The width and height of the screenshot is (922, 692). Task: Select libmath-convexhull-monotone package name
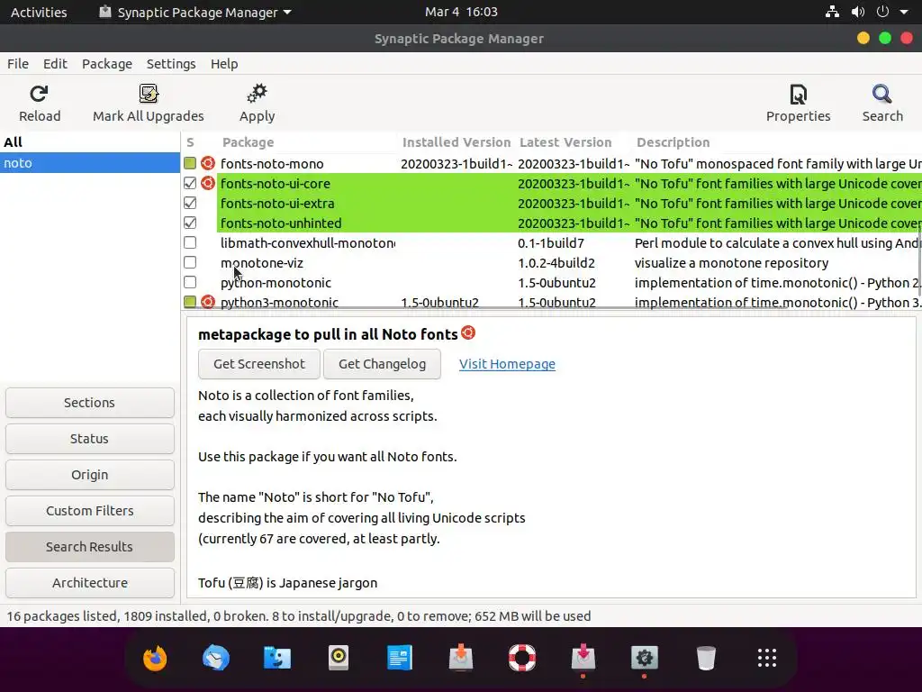pos(308,242)
